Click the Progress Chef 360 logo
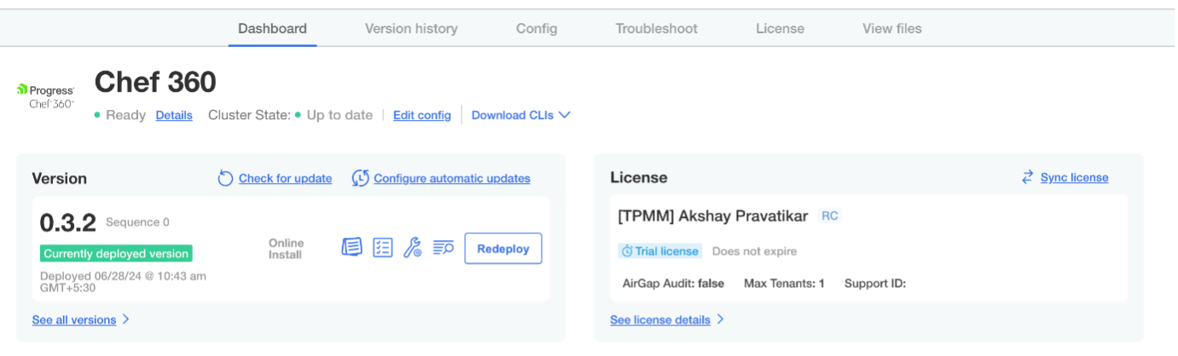The height and width of the screenshot is (356, 1178). 46,96
